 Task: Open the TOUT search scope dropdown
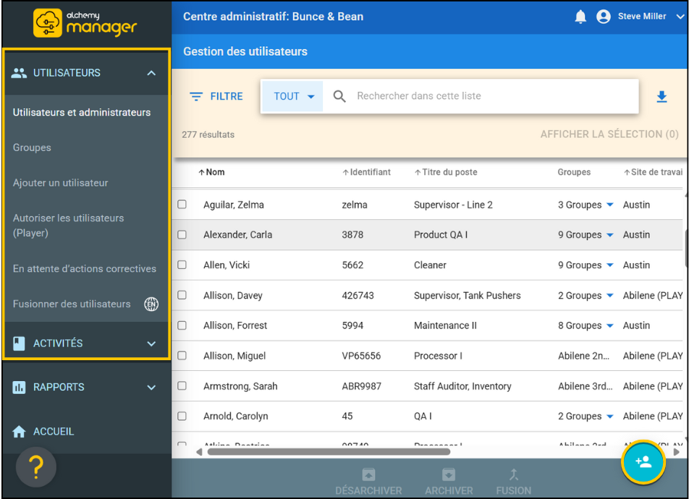[x=293, y=96]
